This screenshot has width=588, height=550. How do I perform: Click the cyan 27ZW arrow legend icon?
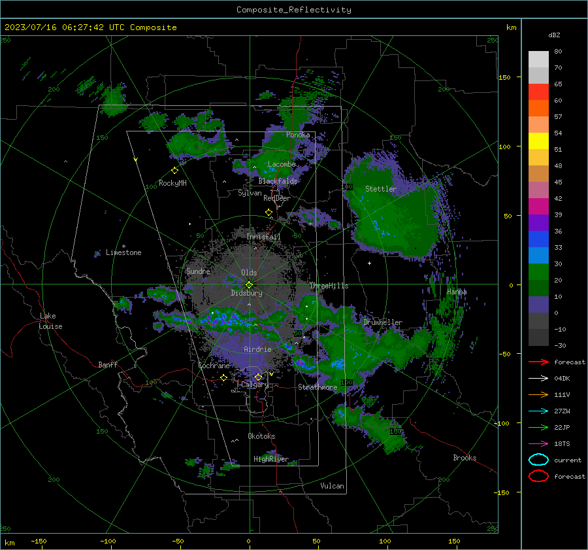pyautogui.click(x=538, y=411)
